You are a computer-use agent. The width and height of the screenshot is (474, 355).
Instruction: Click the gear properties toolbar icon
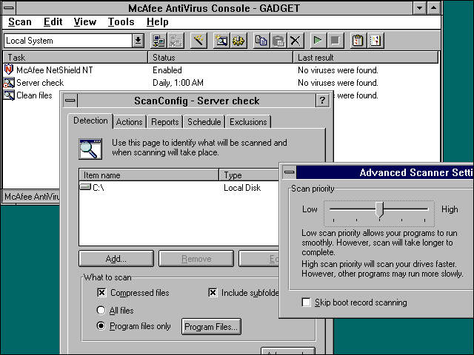pyautogui.click(x=238, y=41)
